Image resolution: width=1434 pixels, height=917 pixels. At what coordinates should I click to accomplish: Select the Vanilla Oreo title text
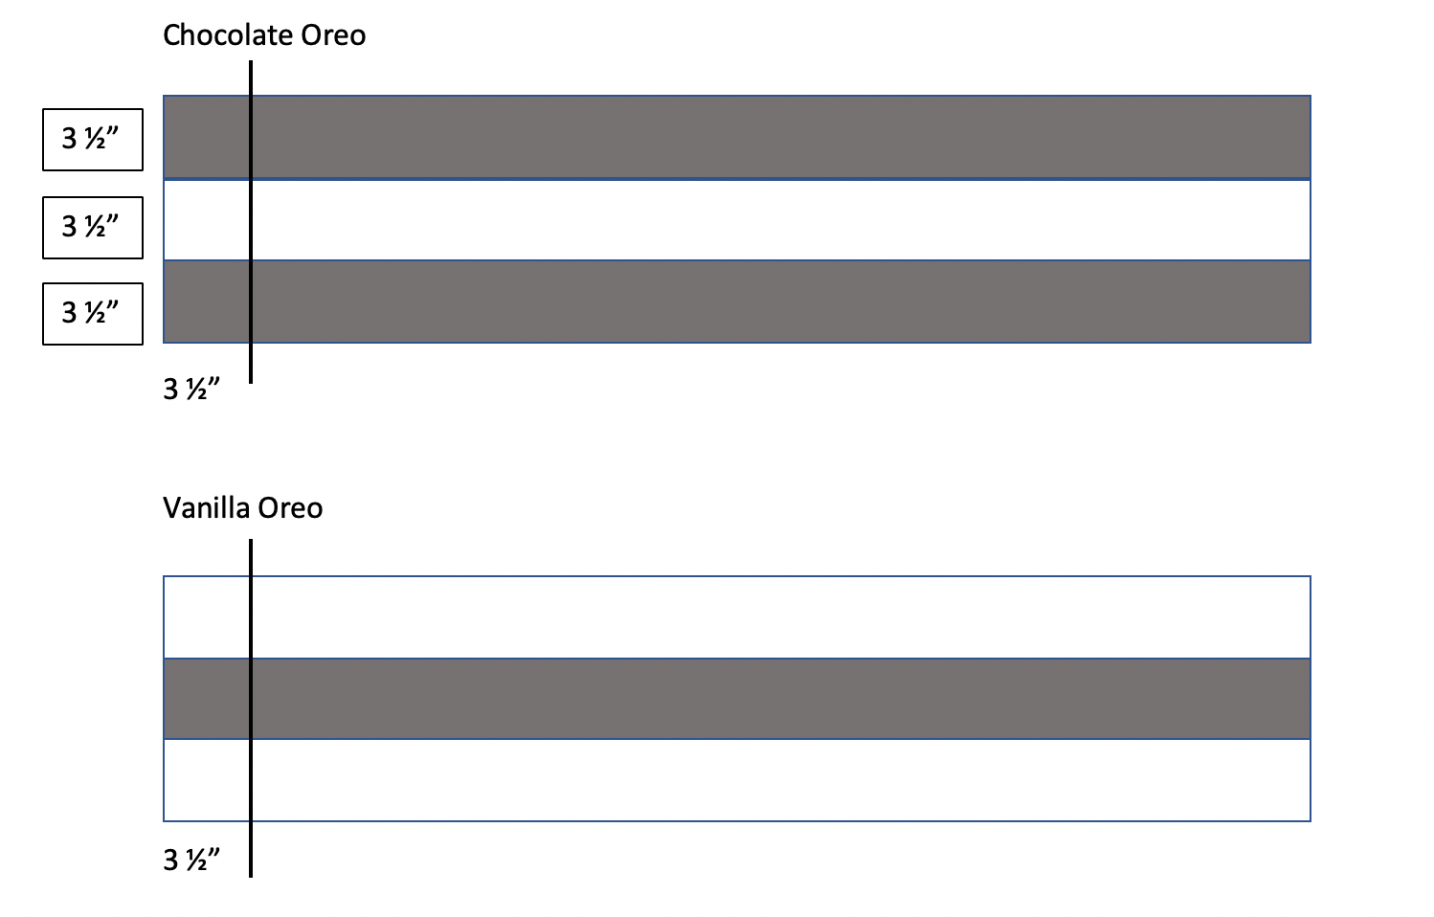[x=243, y=507]
